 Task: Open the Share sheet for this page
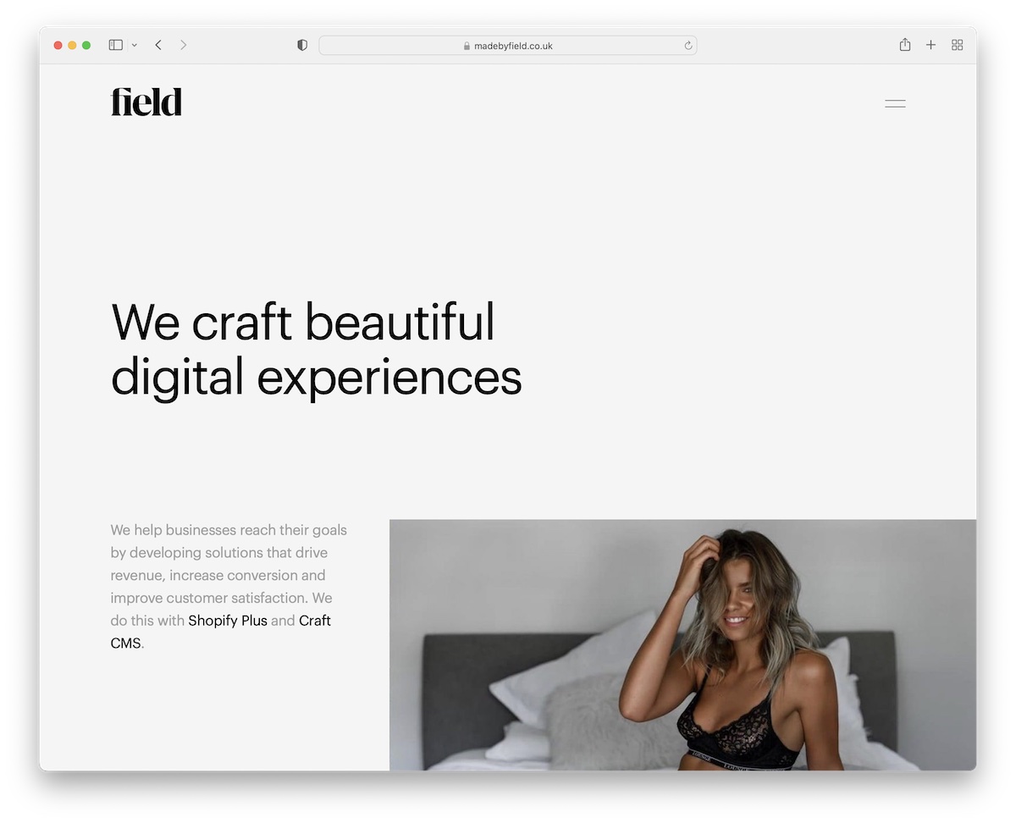904,45
